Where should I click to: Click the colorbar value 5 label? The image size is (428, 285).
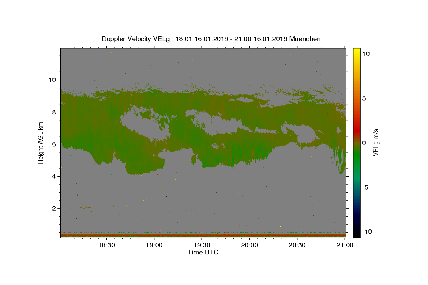[x=364, y=98]
